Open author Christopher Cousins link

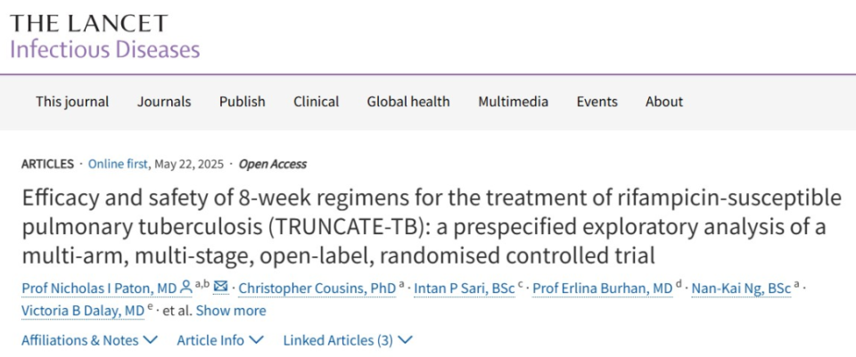pos(318,287)
